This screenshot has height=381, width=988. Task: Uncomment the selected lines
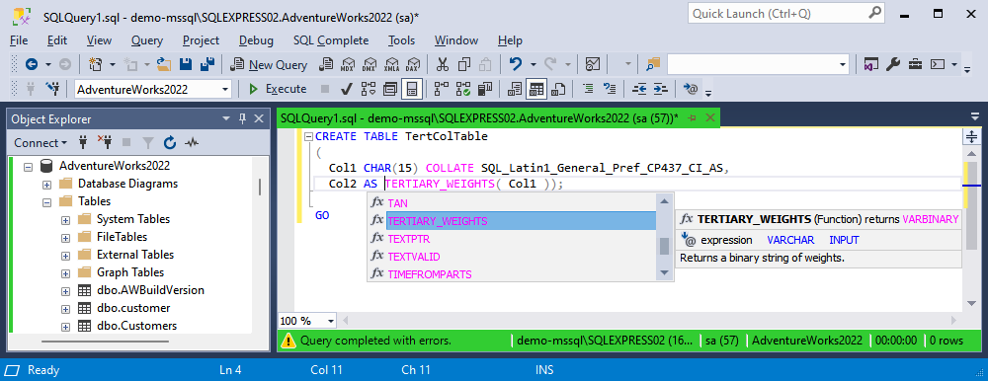pyautogui.click(x=610, y=89)
